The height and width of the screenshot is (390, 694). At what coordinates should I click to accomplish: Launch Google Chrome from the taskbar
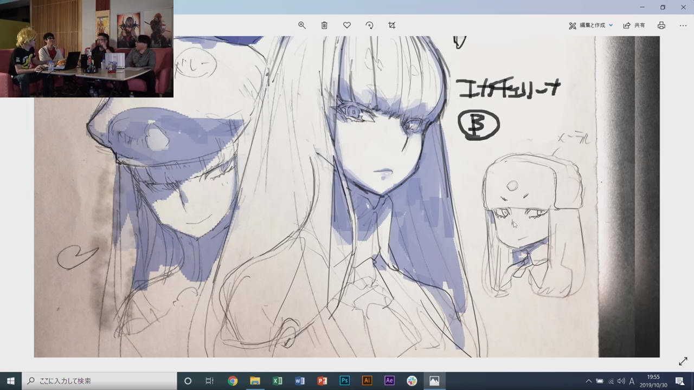(233, 381)
